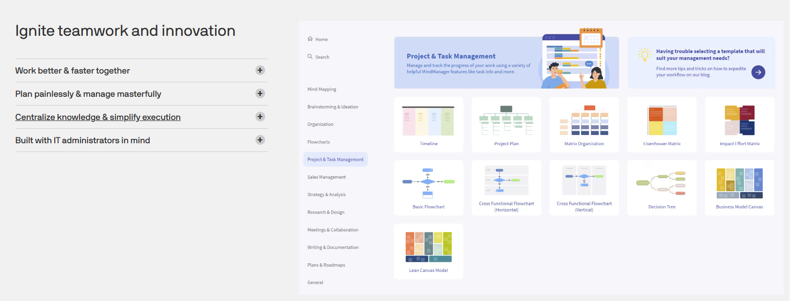Select the Basic Flowchart template icon
790x301 pixels.
point(428,183)
